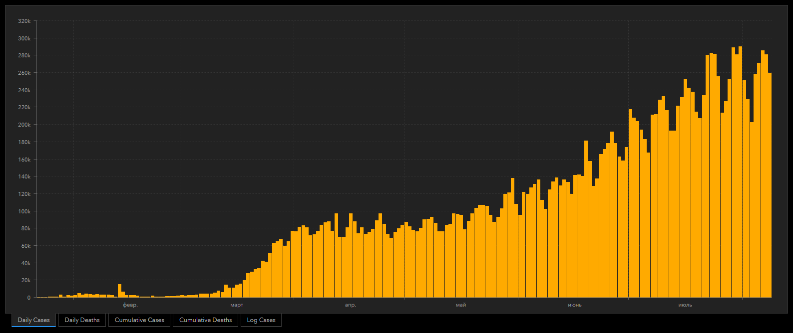This screenshot has height=333, width=793.
Task: Click the 180k y-axis label
Action: point(24,142)
